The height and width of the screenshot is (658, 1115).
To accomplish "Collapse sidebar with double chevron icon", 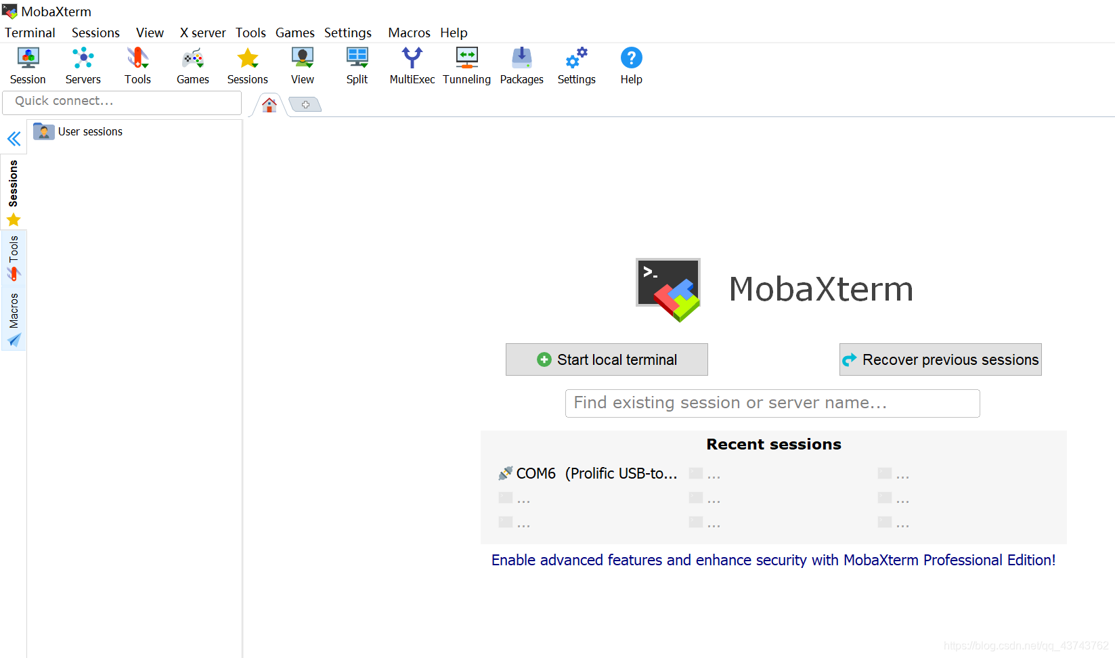I will pyautogui.click(x=14, y=139).
